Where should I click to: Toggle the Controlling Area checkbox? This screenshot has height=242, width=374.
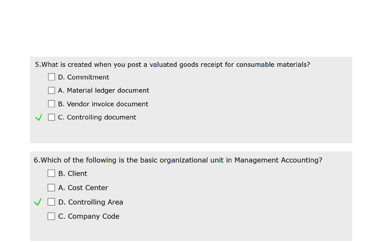pyautogui.click(x=52, y=202)
